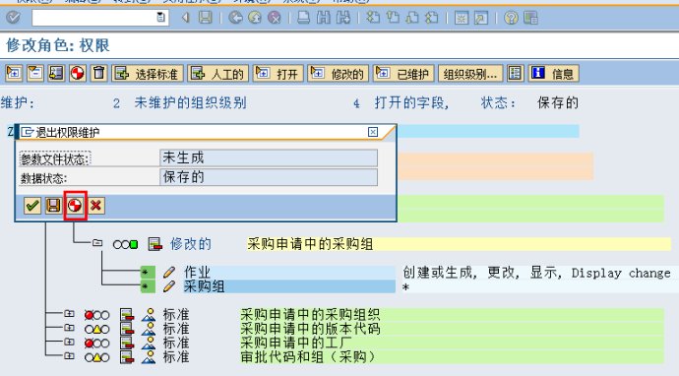Collapse the 修改的 采购申请中的采购组 folder node

coord(97,242)
